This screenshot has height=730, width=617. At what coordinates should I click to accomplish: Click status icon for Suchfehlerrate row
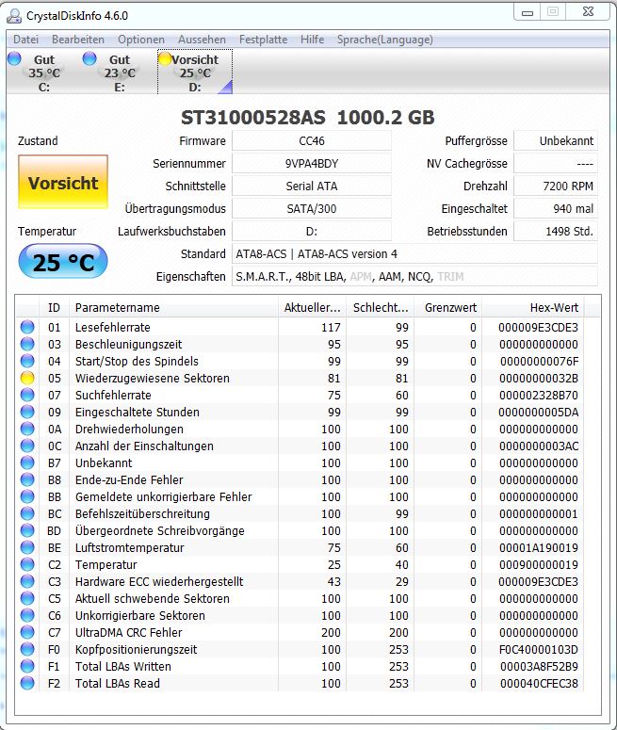coord(27,395)
